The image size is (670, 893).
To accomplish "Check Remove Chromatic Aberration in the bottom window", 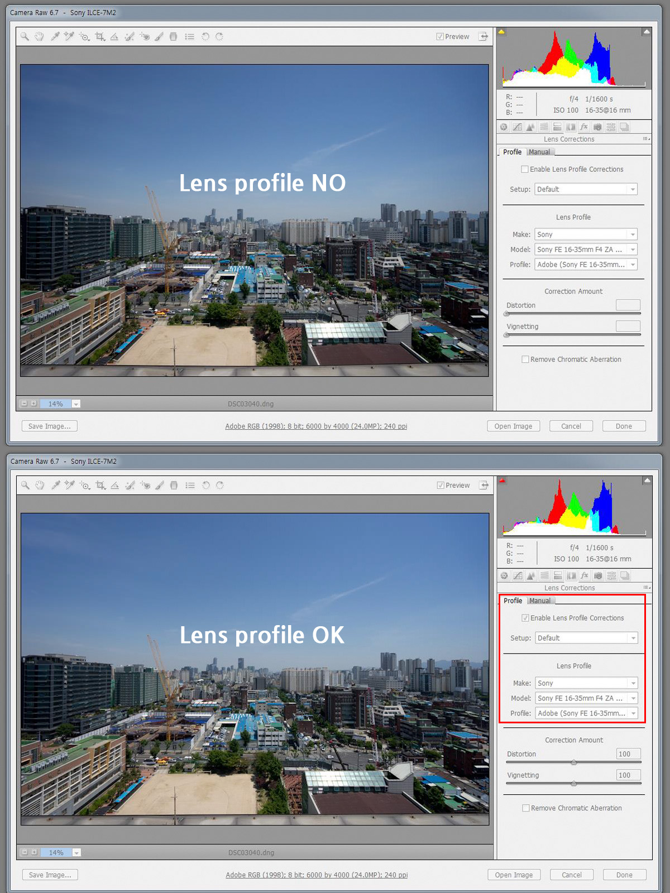I will tap(525, 808).
